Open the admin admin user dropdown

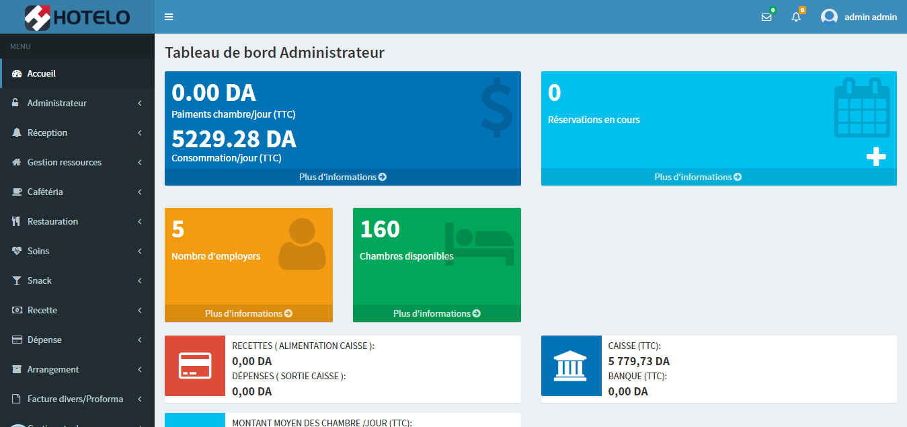click(x=870, y=17)
